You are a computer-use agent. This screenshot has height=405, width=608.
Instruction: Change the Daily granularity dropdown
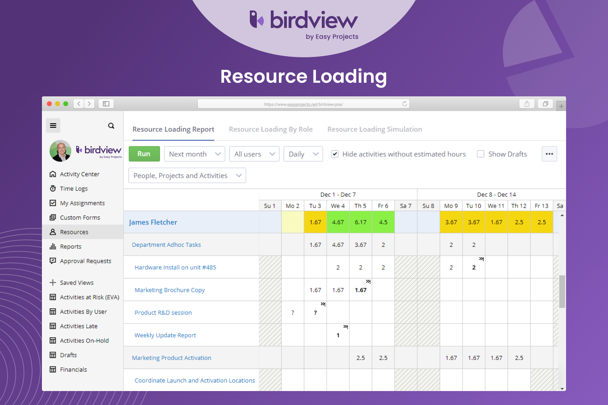pos(303,154)
